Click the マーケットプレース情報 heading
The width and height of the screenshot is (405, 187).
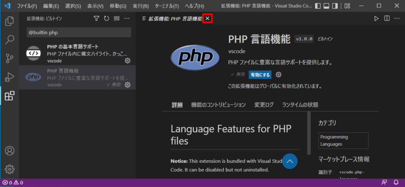click(344, 159)
